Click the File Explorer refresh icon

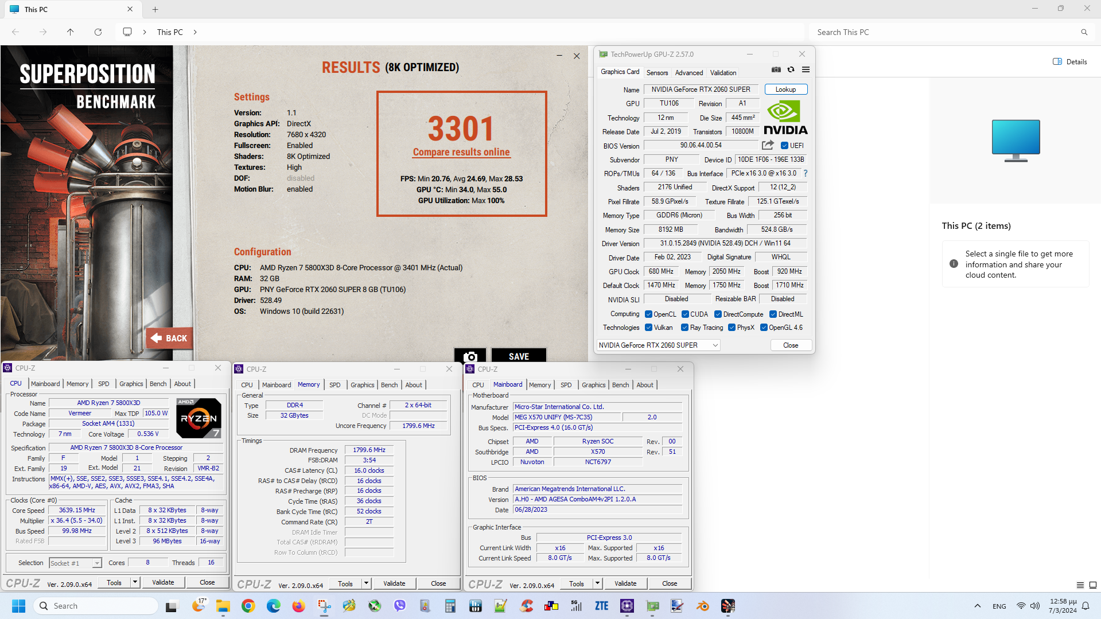pos(98,32)
